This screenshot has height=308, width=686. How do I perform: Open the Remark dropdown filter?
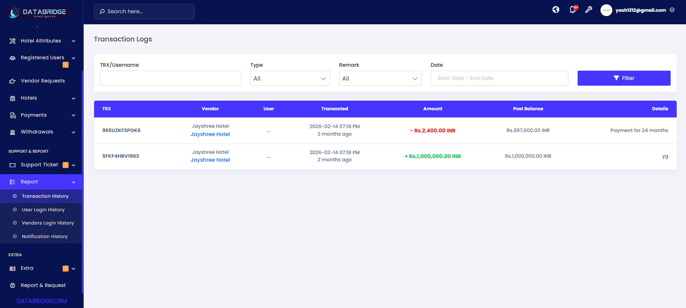380,78
